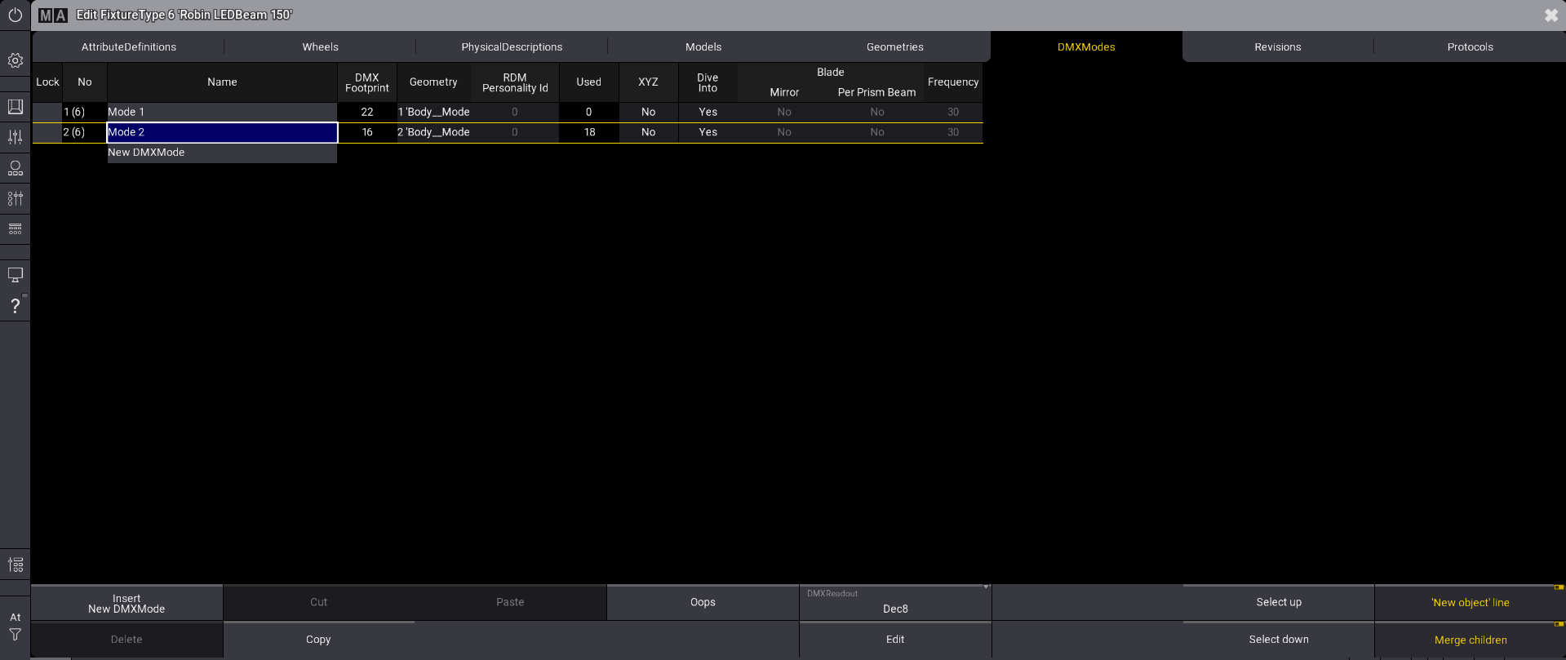Click the power icon at top-left
1566x660 pixels.
point(15,15)
